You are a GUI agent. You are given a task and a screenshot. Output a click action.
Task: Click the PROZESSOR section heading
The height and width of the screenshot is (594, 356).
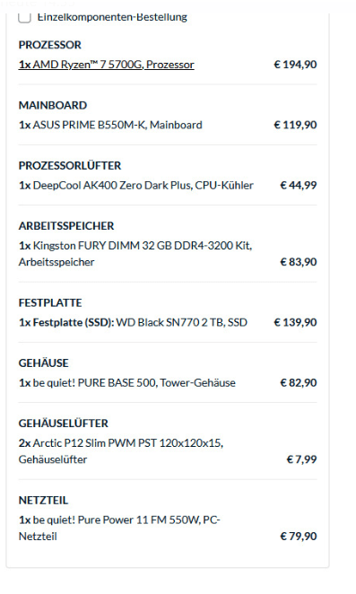(50, 45)
